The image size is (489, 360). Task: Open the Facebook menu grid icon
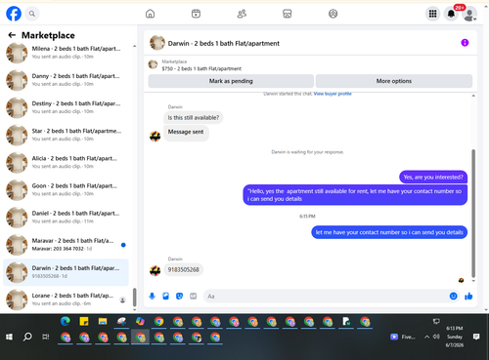point(432,14)
